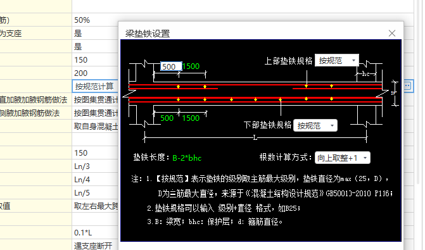Click the ellipsis button beside 按规范计算

point(408,86)
